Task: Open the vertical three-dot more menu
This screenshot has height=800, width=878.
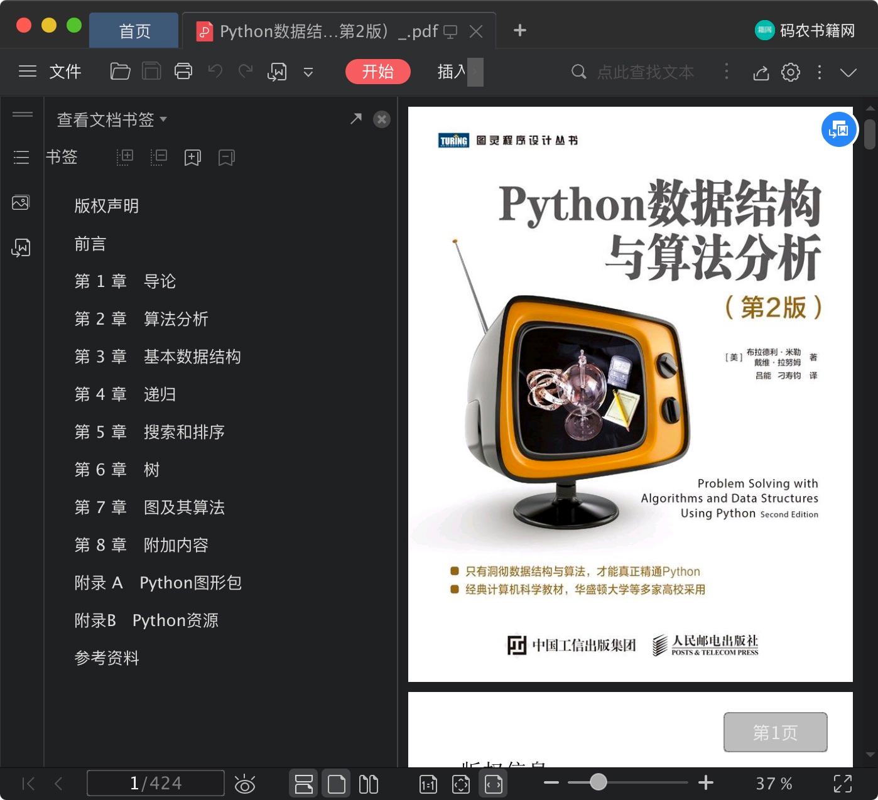Action: point(820,72)
